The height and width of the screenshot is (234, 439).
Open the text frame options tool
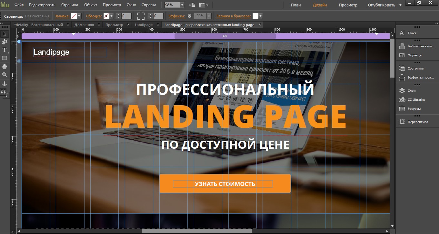pos(4,93)
